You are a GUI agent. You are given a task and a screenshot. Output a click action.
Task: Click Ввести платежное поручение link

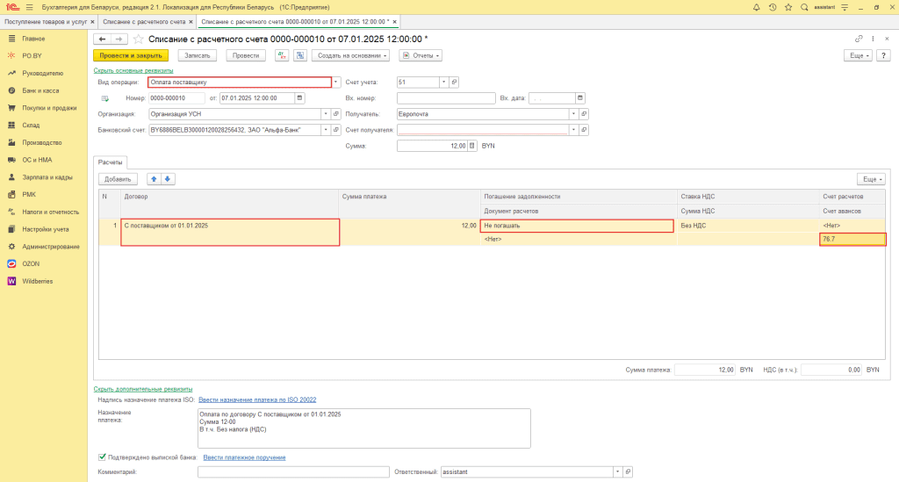pos(244,457)
